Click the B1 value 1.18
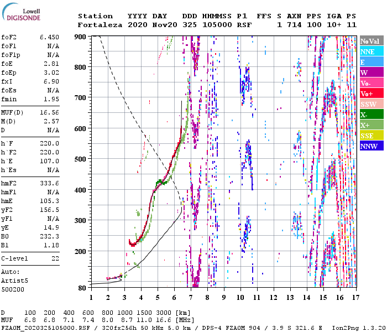Viewport: 387px width, 332px height. pos(51,245)
